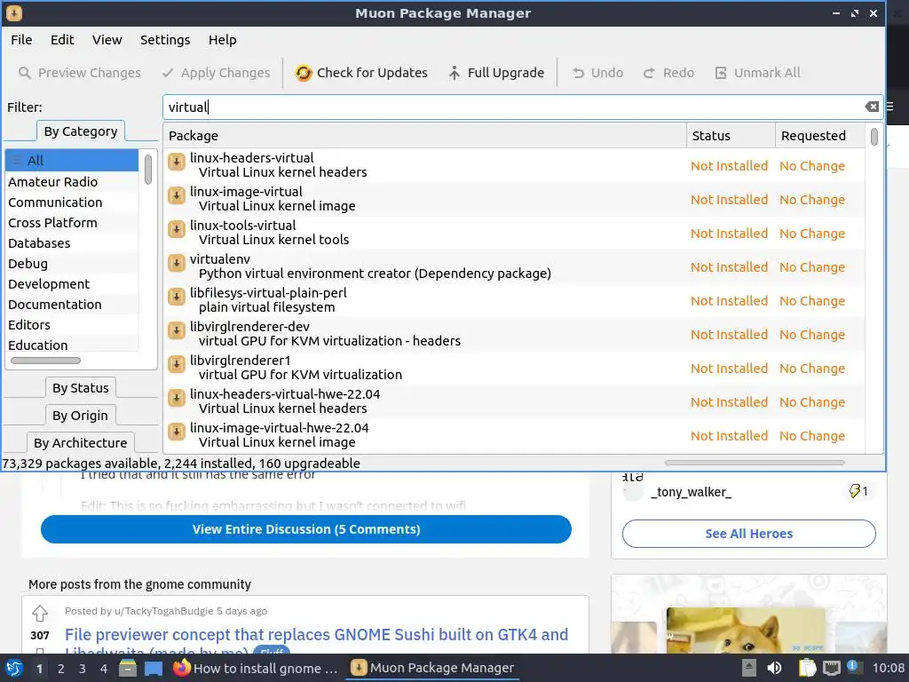This screenshot has height=682, width=909.
Task: Open the Edit menu
Action: pos(62,40)
